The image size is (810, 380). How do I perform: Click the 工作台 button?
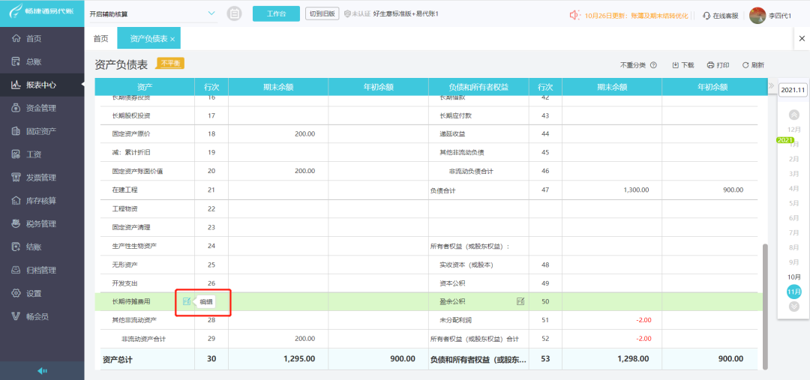pos(276,14)
